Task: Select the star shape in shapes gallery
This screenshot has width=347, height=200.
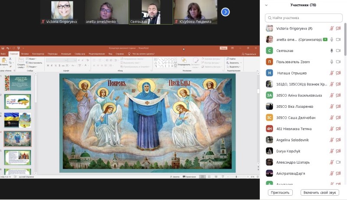Action: tap(172, 66)
